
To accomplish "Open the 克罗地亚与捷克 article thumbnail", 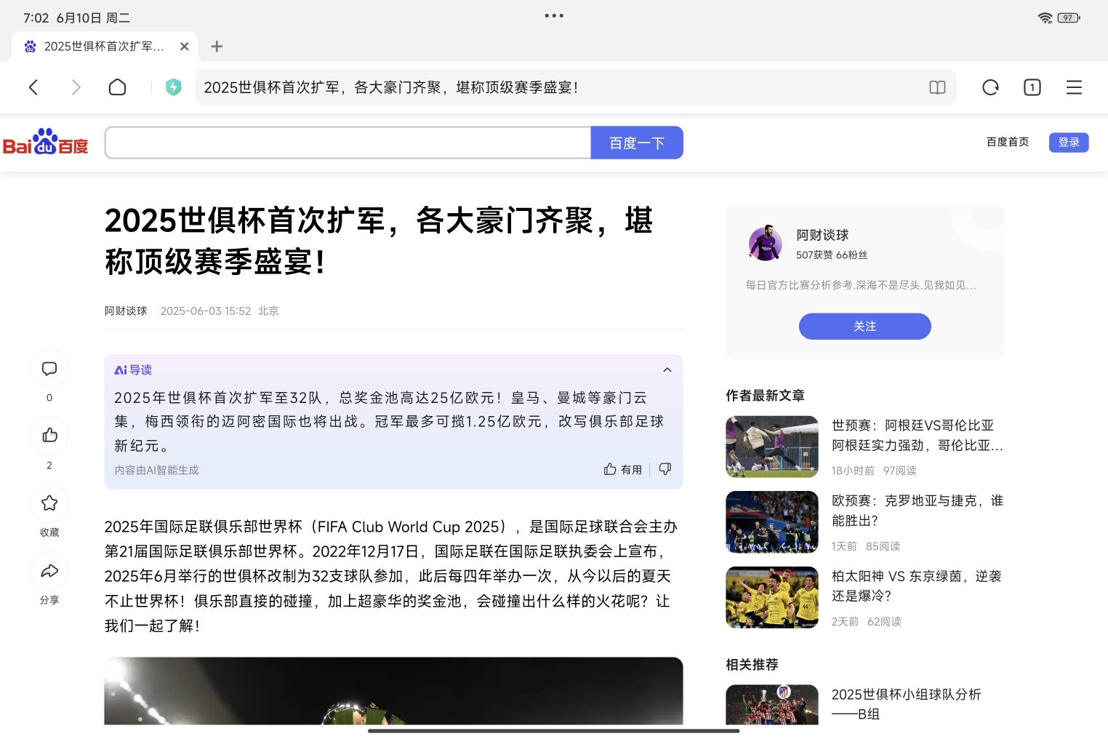I will (x=772, y=522).
